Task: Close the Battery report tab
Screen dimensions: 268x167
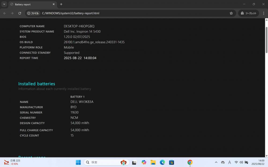Action: 54,4
